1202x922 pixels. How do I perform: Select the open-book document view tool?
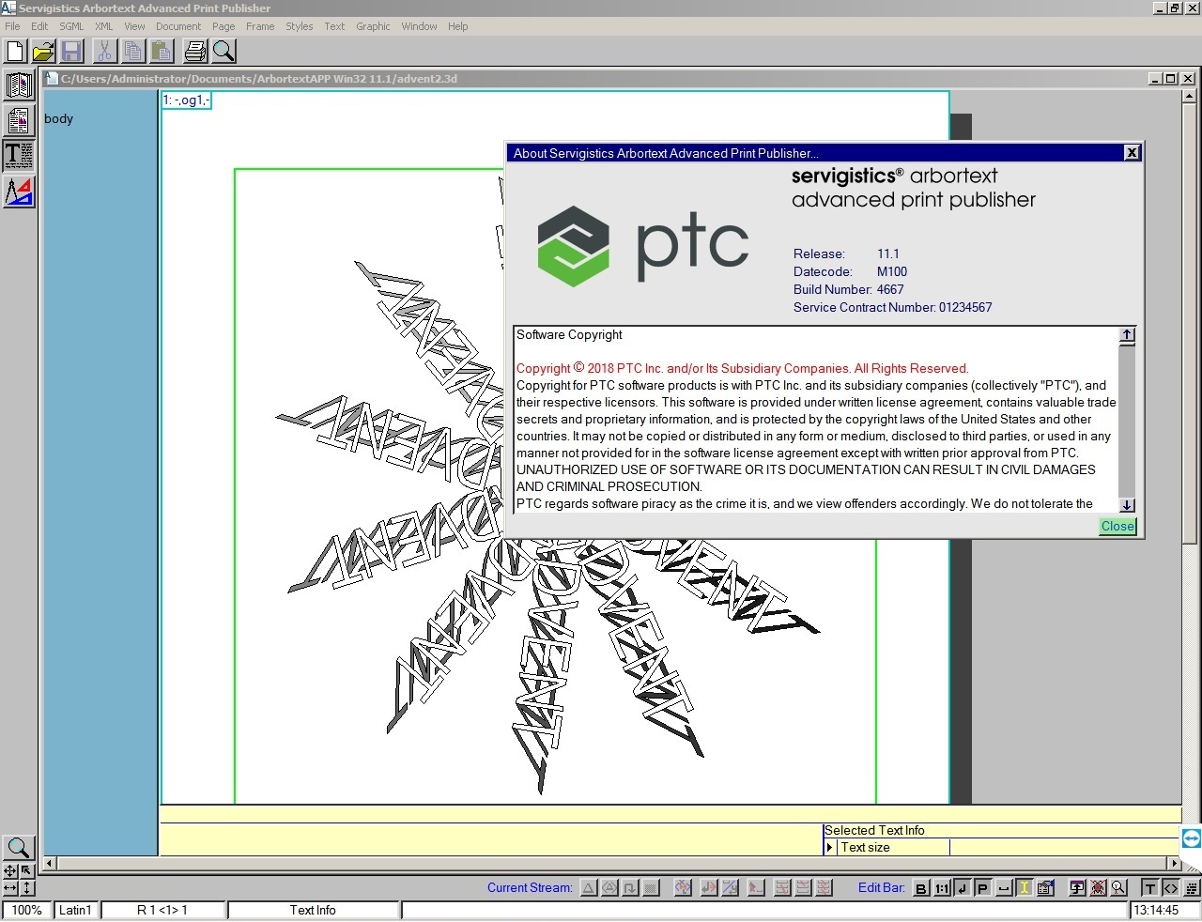click(x=19, y=85)
